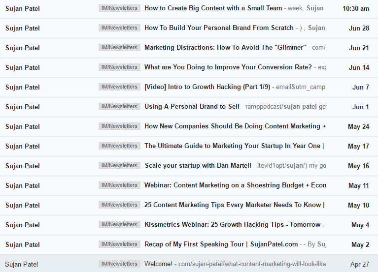Click the May 16 date on Dan Martell email
Viewport: 378px width, 272px height.
click(x=358, y=166)
